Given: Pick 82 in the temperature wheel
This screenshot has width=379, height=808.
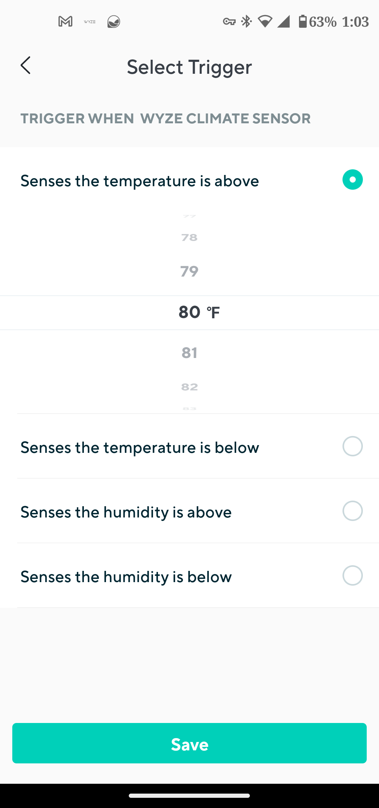Looking at the screenshot, I should [189, 387].
